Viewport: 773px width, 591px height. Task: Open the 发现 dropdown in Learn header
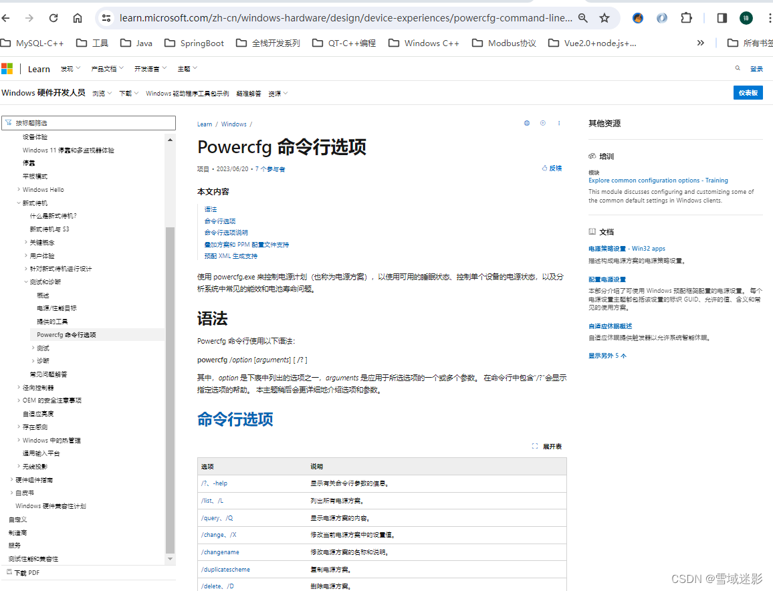(70, 69)
